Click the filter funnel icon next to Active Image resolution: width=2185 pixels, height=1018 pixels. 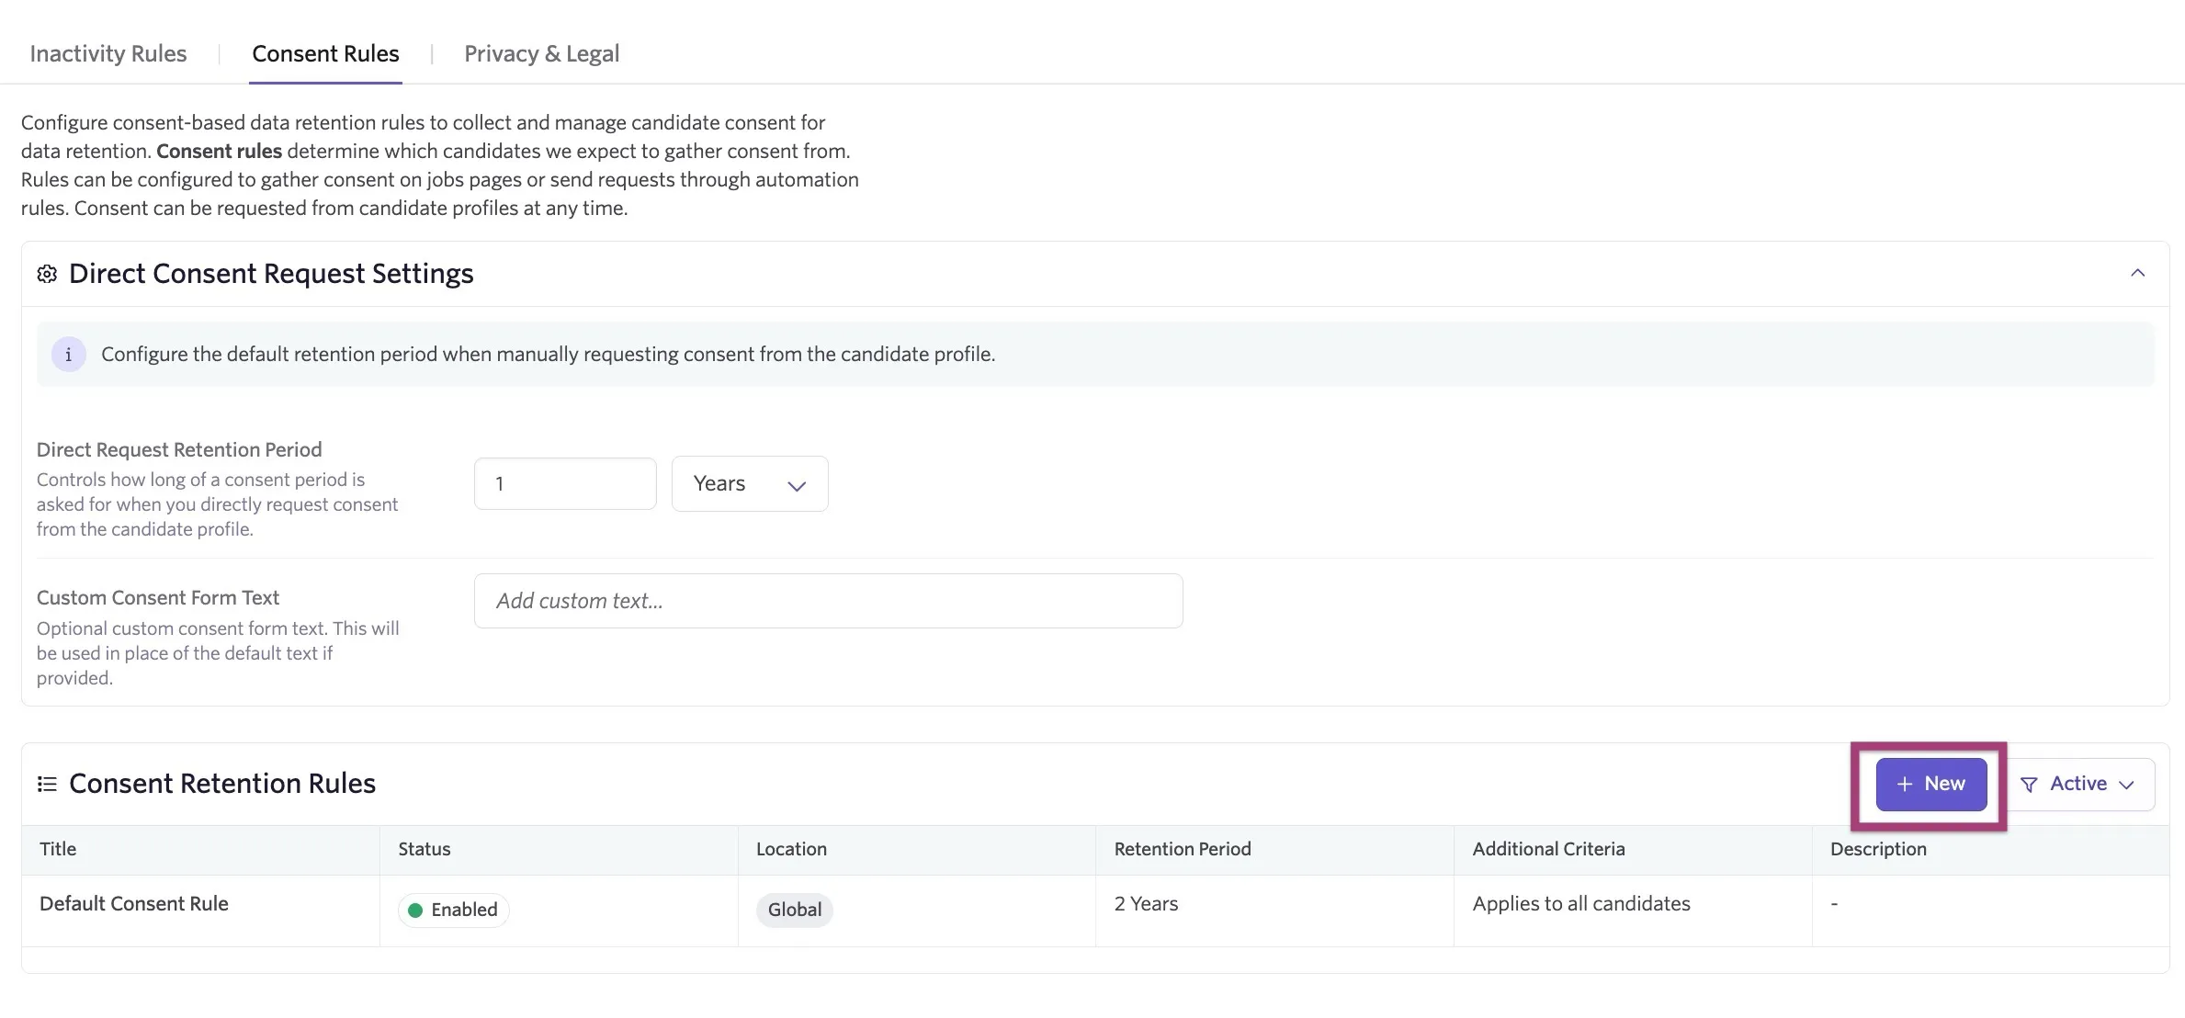pyautogui.click(x=2029, y=785)
